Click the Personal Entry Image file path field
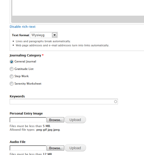Image resolution: width=144 pixels, height=155 pixels. [x=28, y=120]
